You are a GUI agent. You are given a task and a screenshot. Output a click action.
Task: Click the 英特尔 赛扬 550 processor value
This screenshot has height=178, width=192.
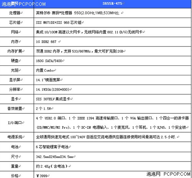tap(78, 13)
